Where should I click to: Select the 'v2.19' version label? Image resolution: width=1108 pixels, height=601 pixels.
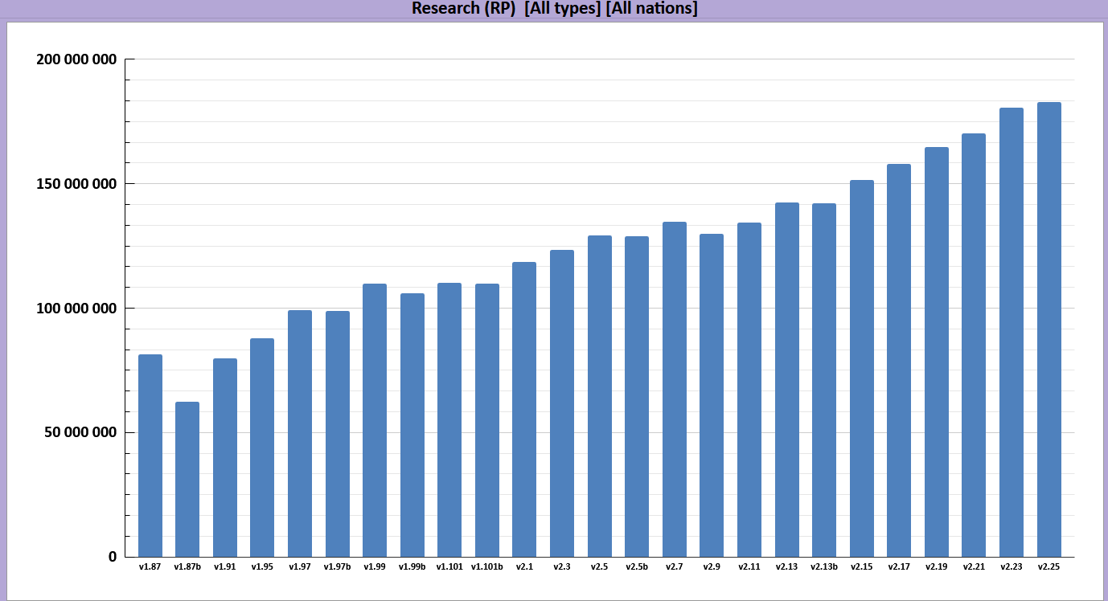[x=937, y=567]
